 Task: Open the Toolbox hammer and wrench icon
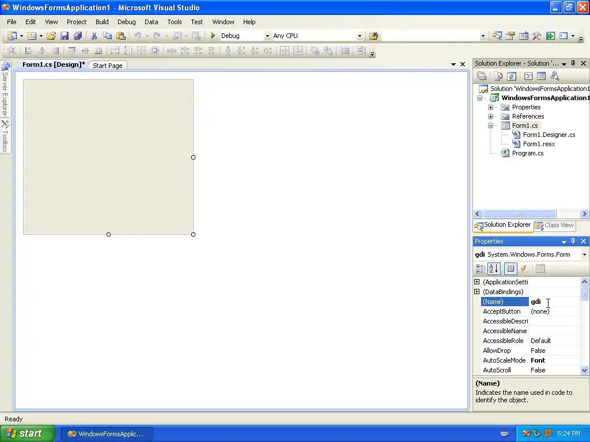click(x=536, y=36)
